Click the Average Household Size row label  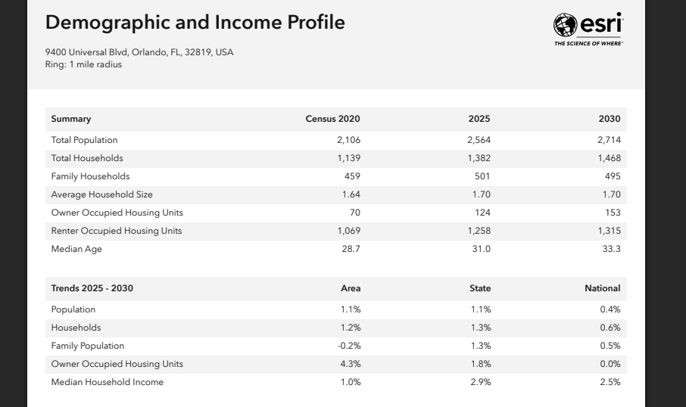coord(102,194)
